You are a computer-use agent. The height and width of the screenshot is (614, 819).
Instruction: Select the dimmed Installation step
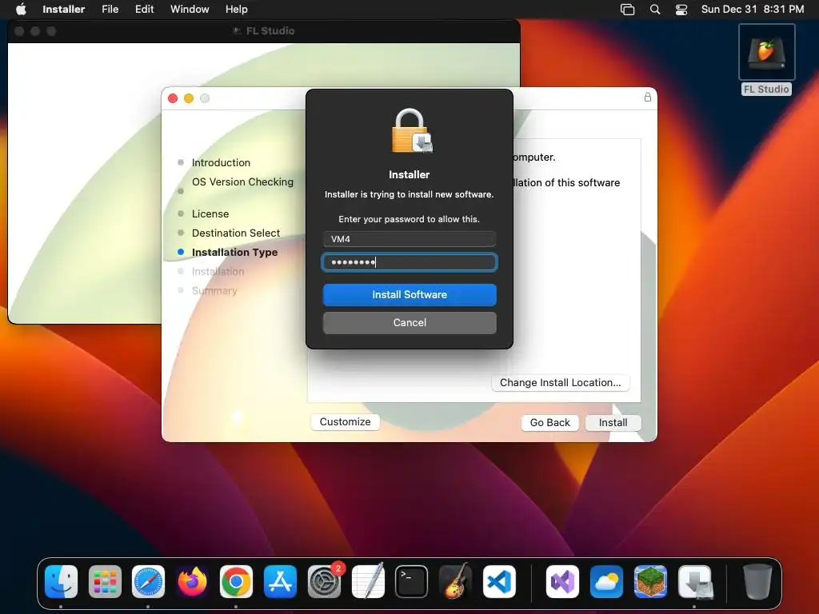(x=218, y=272)
